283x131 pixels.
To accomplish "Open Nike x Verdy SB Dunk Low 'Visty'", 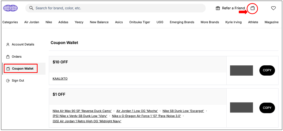I will tap(80, 116).
